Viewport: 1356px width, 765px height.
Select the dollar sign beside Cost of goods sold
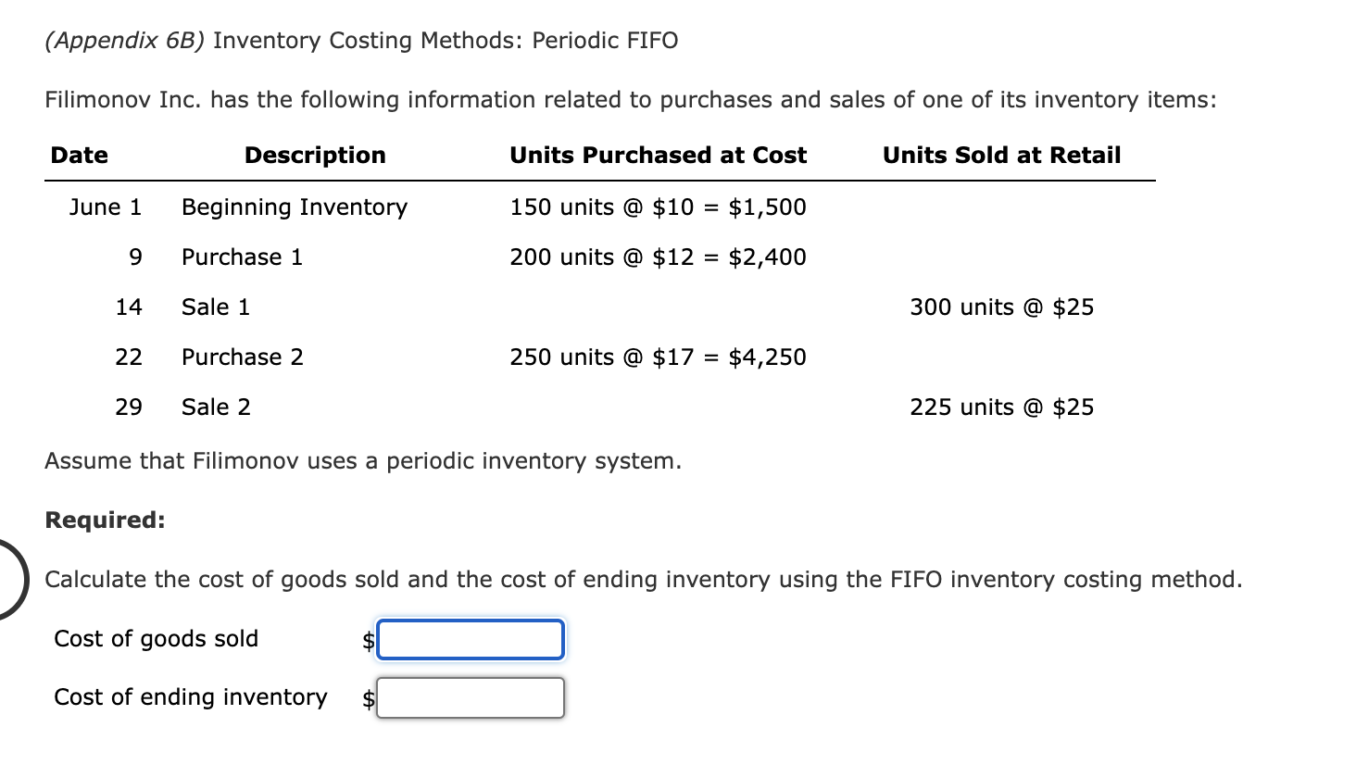tap(367, 639)
